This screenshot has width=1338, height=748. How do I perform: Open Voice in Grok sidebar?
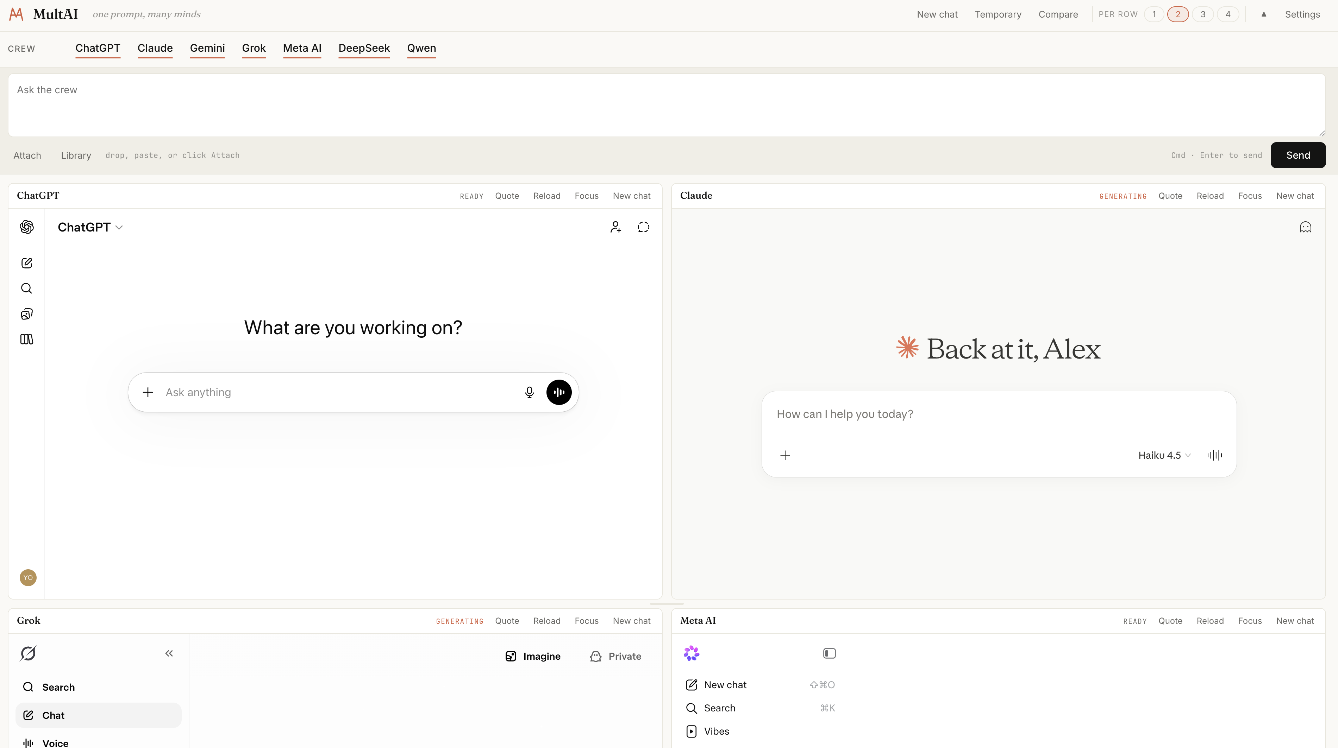(x=99, y=743)
